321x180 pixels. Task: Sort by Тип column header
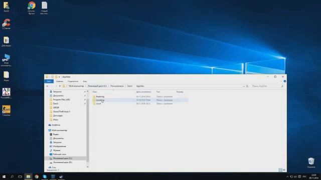coord(158,92)
